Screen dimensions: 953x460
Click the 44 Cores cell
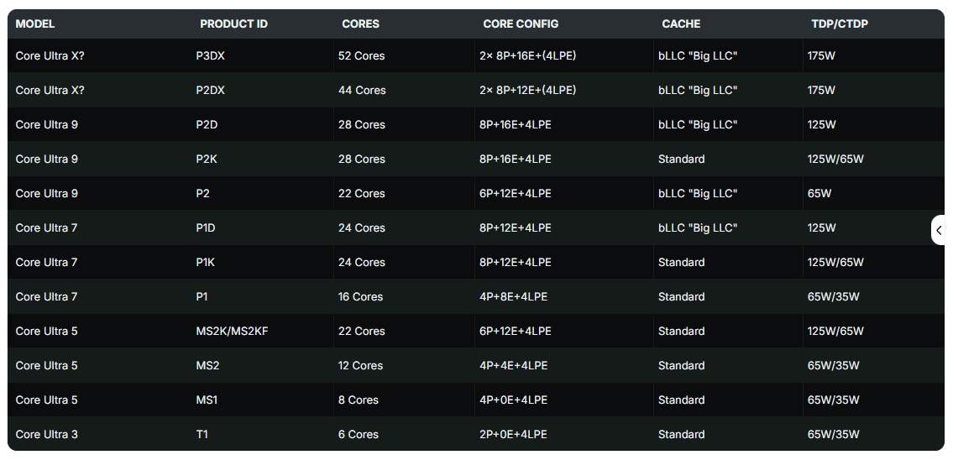point(361,91)
